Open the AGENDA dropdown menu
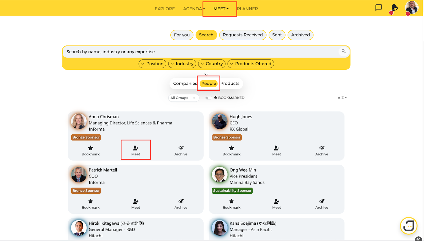This screenshot has width=424, height=241. pyautogui.click(x=194, y=9)
